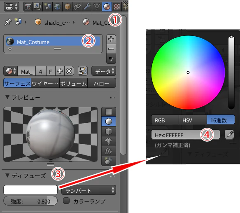Click the small plus under material slot
This screenshot has height=213, width=240.
point(10,49)
